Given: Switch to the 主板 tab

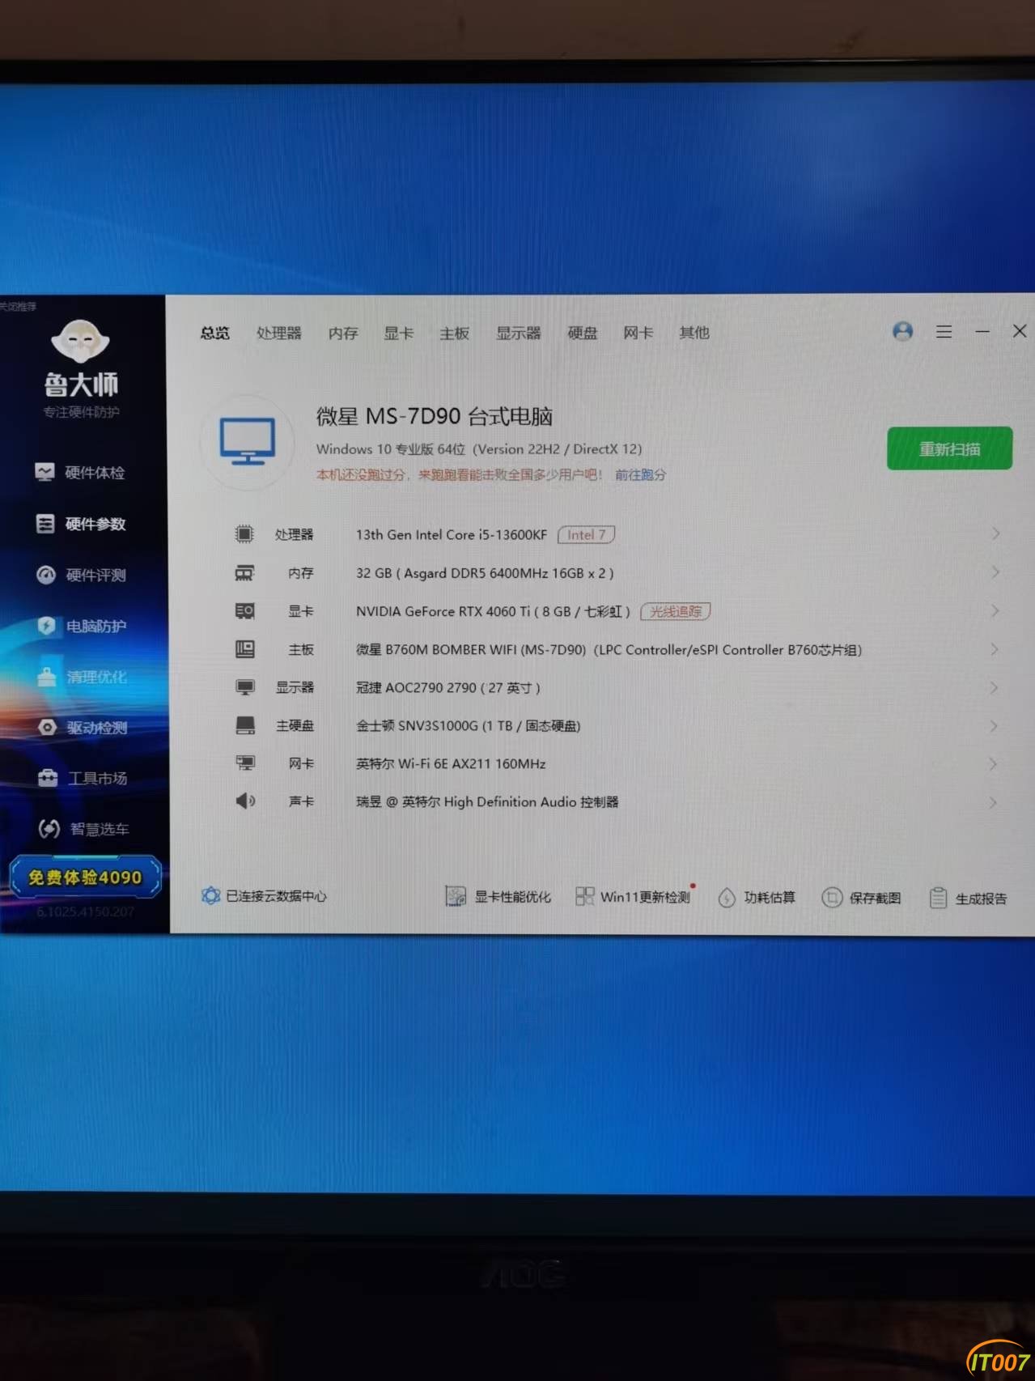Looking at the screenshot, I should [x=455, y=333].
